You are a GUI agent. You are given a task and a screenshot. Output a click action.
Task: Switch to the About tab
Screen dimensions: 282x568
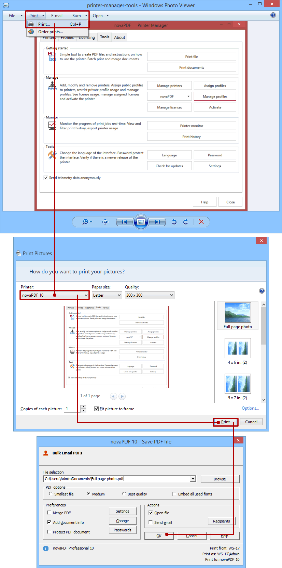pyautogui.click(x=119, y=38)
